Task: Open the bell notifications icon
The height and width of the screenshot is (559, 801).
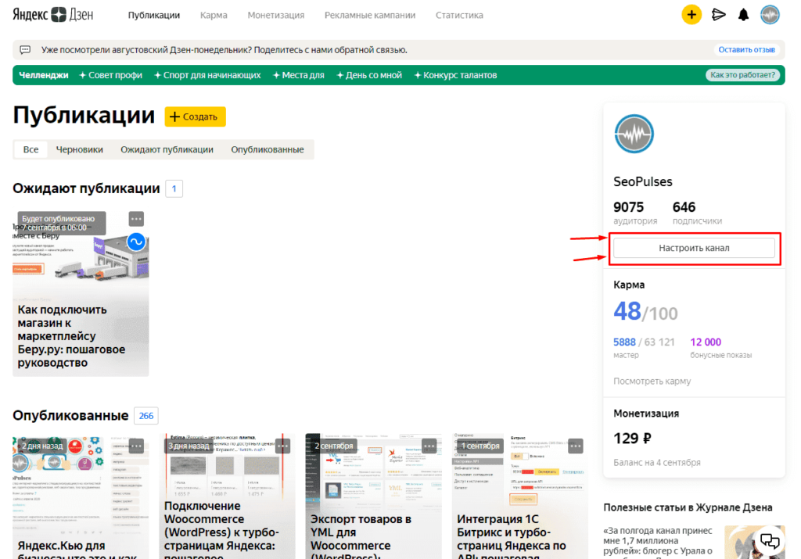Action: [x=743, y=15]
